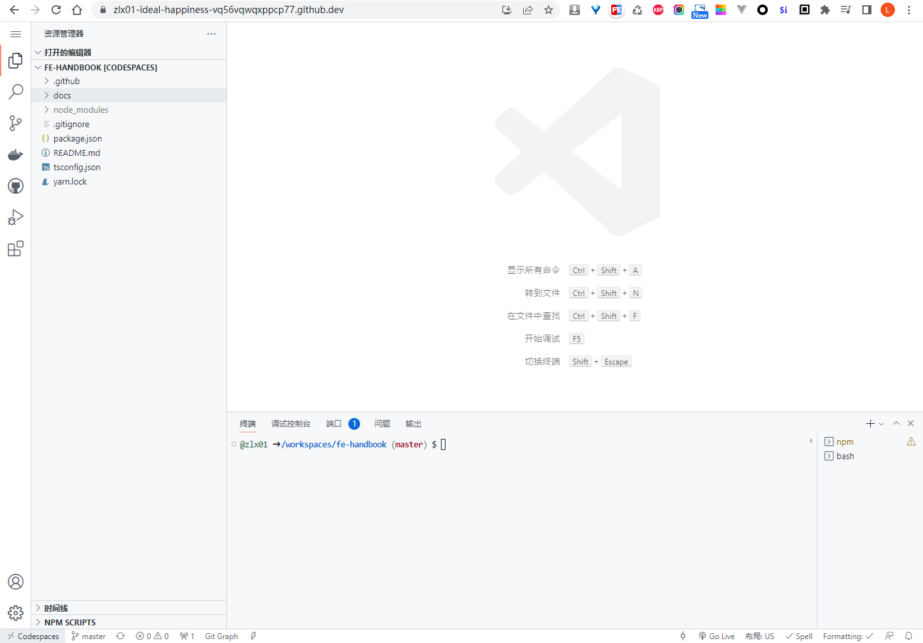Click the forwarded ports indicator in status bar
The width and height of the screenshot is (923, 643).
pyautogui.click(x=187, y=636)
